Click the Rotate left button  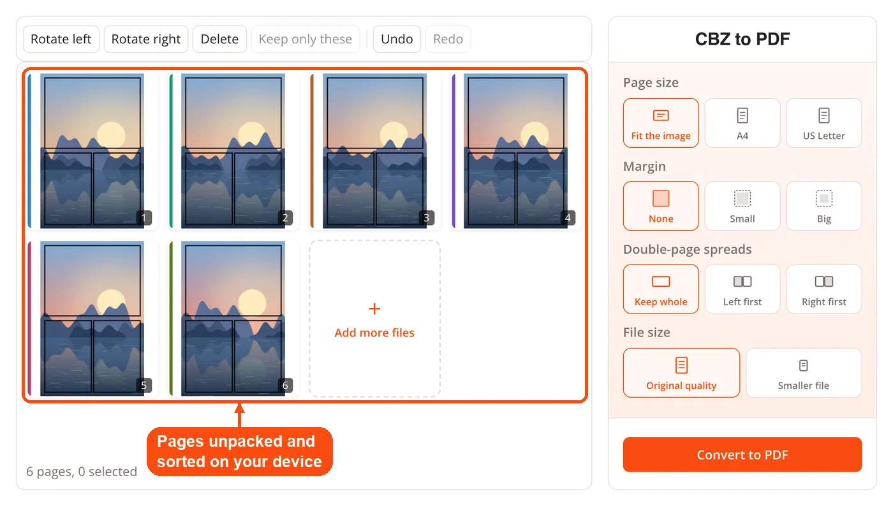(x=61, y=39)
